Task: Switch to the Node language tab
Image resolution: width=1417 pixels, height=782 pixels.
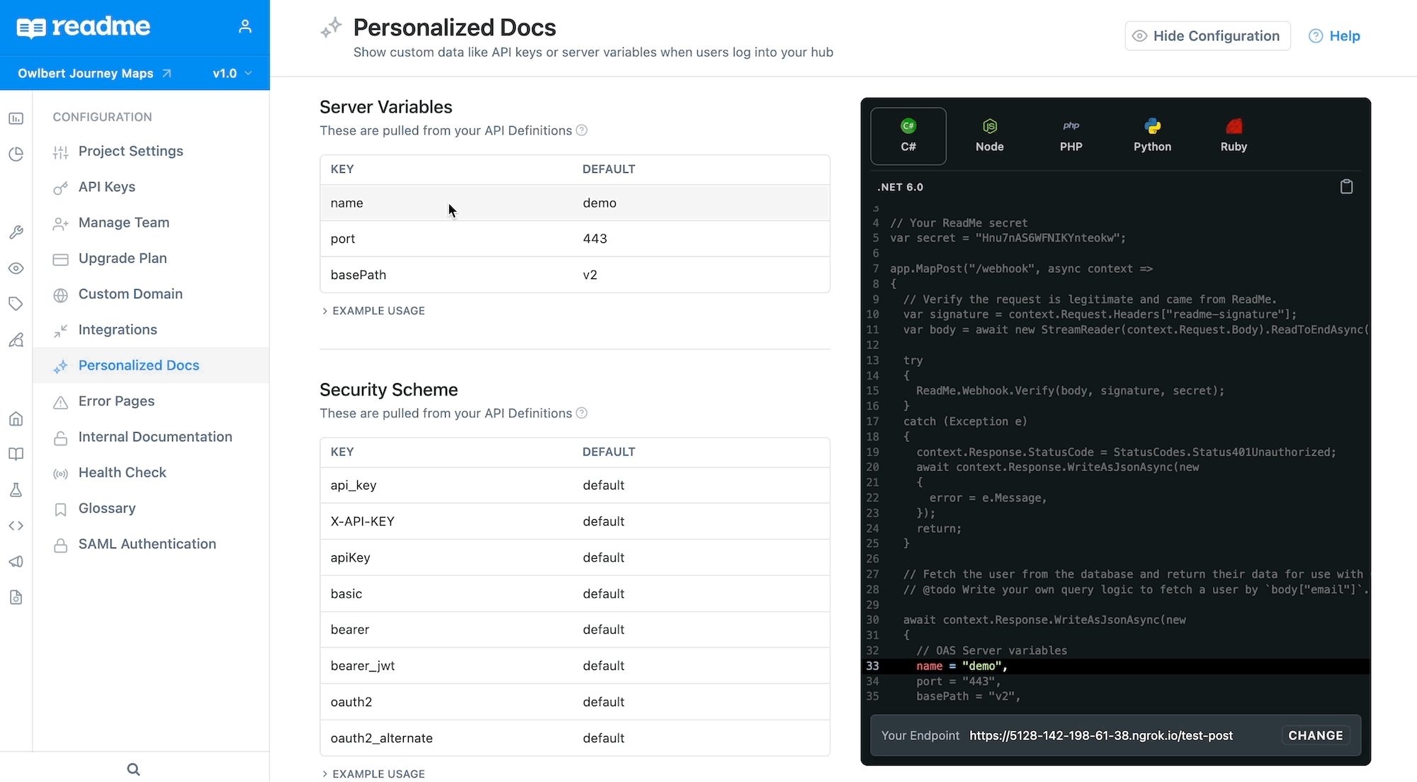Action: [989, 136]
